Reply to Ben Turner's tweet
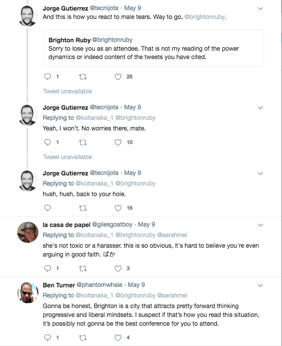Screen dimensions: 282x346 48,337
